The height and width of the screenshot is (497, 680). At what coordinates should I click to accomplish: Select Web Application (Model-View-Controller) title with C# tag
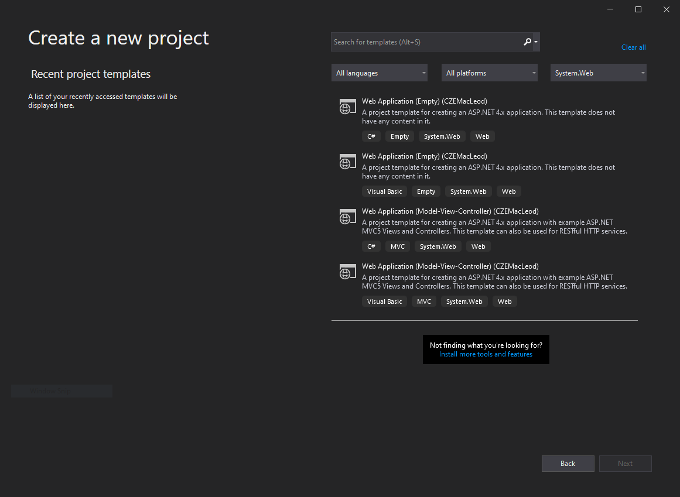click(450, 211)
